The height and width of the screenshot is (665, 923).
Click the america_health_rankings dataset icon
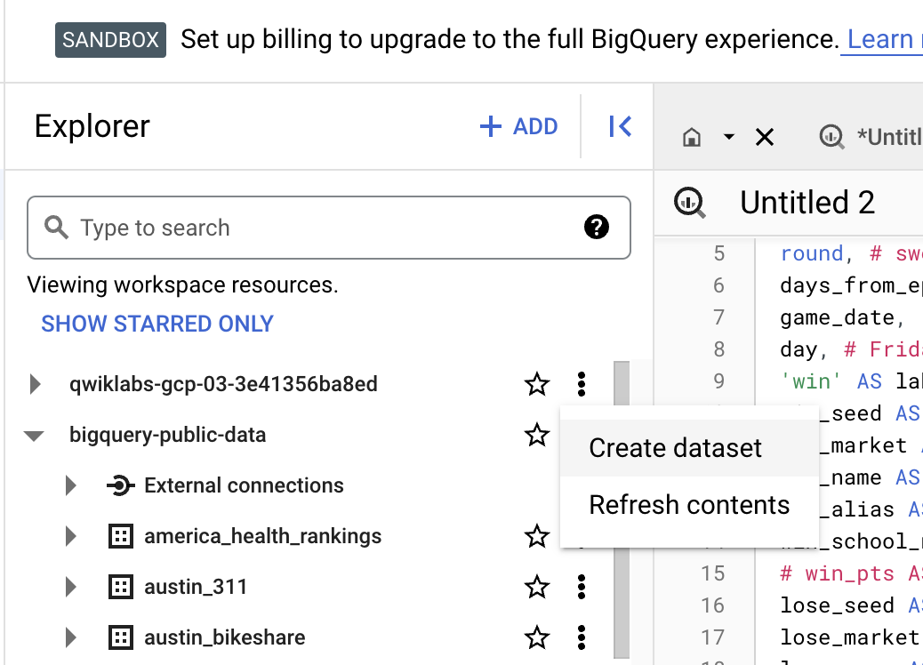click(x=121, y=536)
